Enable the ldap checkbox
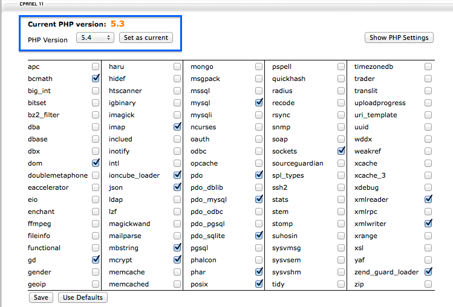This screenshot has width=453, height=307. point(177,199)
